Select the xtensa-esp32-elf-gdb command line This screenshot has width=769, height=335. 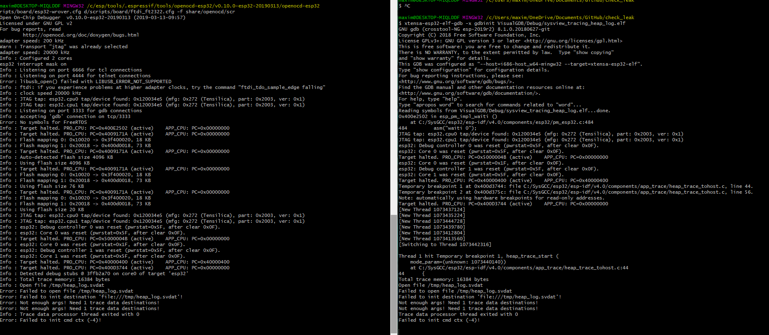(512, 23)
